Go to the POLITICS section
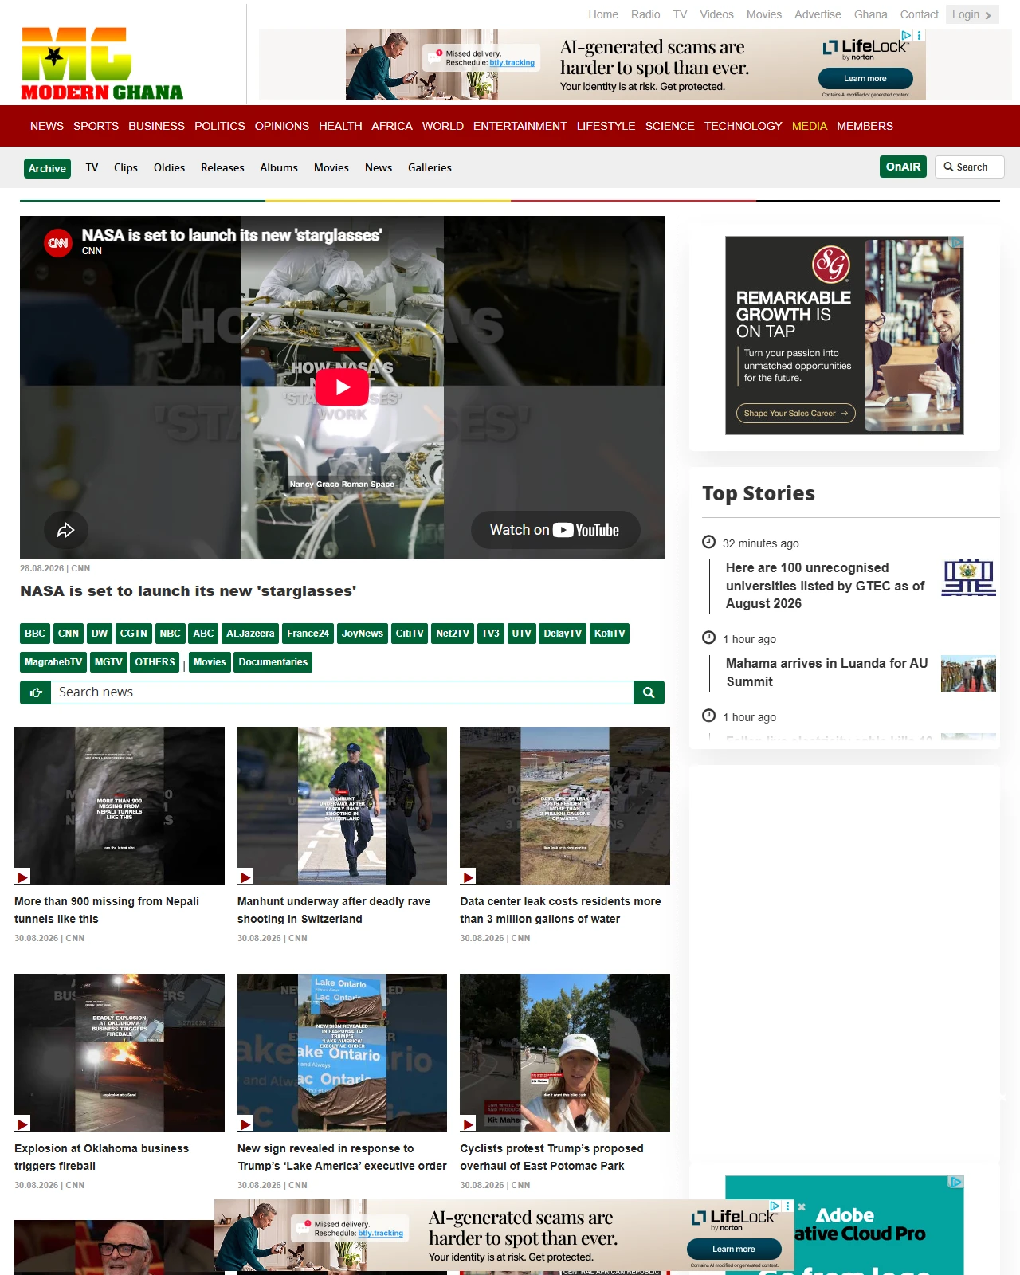This screenshot has height=1275, width=1020. pyautogui.click(x=220, y=126)
